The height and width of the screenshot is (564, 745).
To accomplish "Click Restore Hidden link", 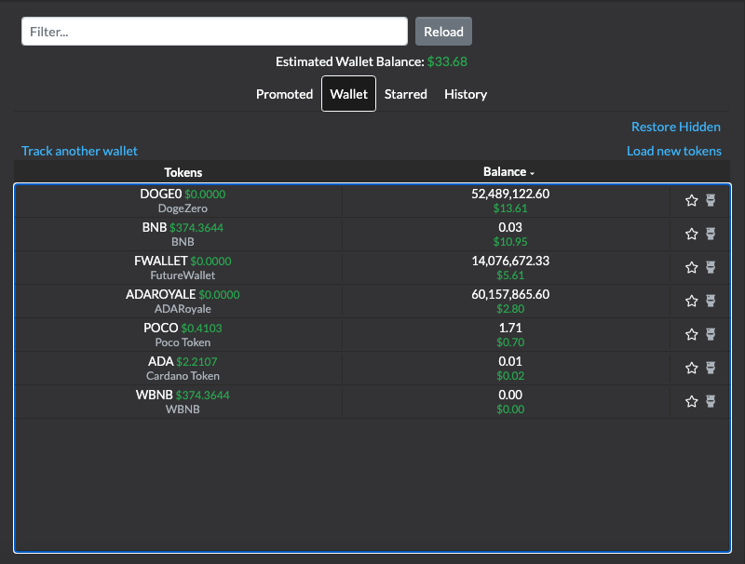I will click(676, 127).
